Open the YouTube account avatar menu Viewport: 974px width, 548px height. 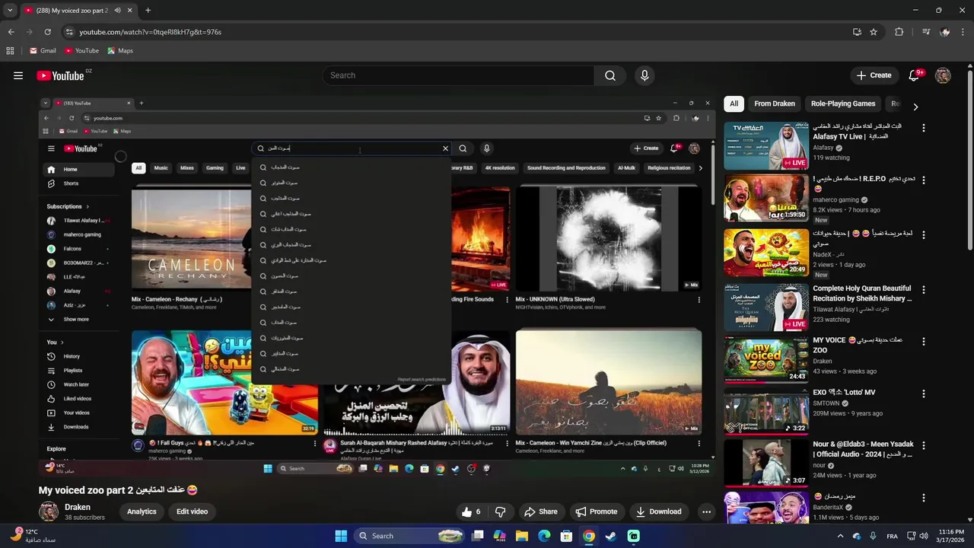coord(943,75)
